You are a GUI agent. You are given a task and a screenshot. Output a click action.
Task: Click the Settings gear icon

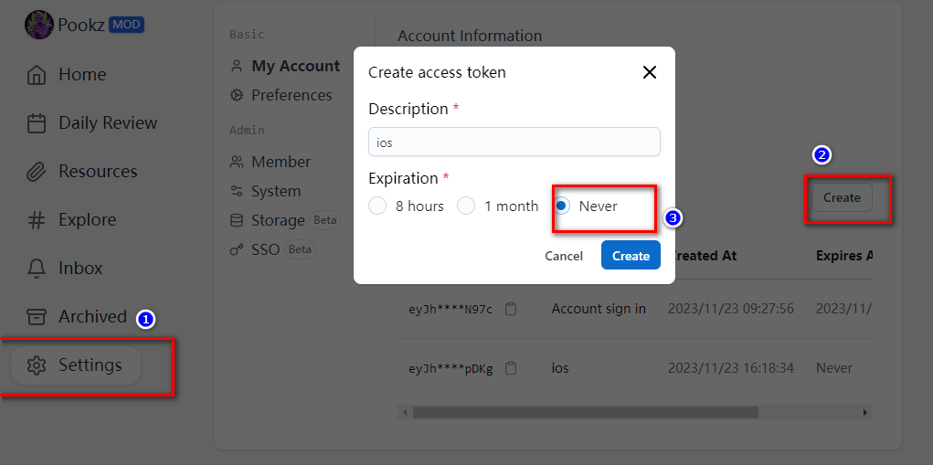click(37, 365)
